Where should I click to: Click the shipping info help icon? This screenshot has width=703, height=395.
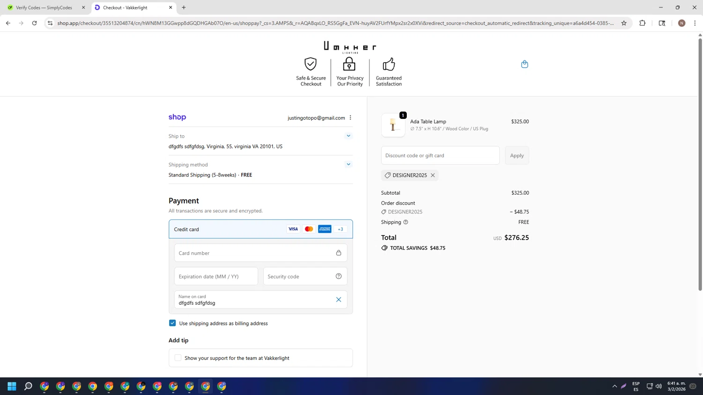pos(405,222)
